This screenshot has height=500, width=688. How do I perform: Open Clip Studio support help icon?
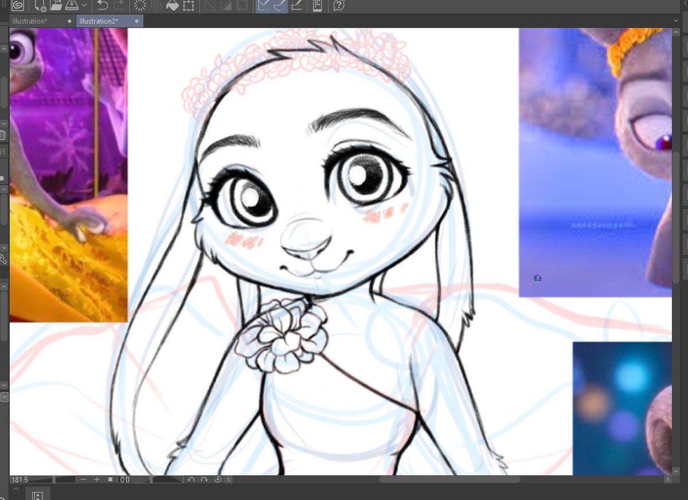point(338,6)
